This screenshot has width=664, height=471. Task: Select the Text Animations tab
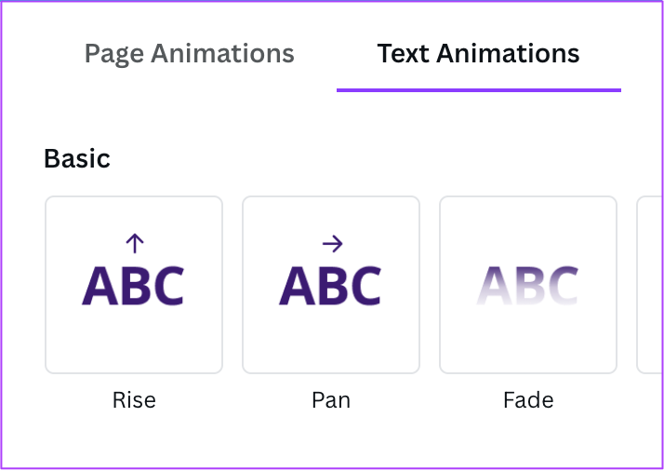pyautogui.click(x=478, y=53)
